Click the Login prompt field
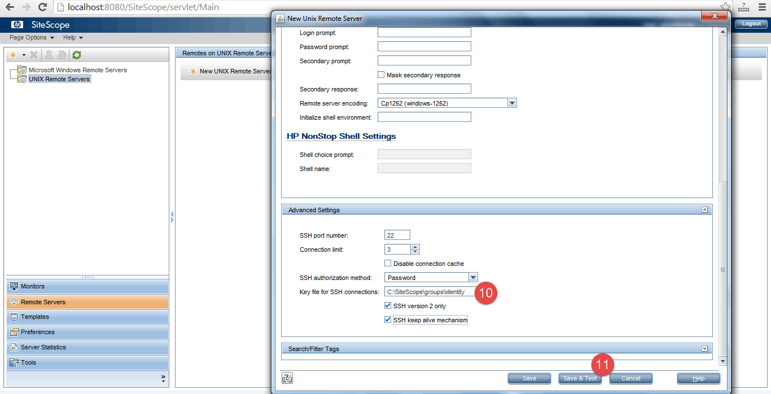 (424, 32)
